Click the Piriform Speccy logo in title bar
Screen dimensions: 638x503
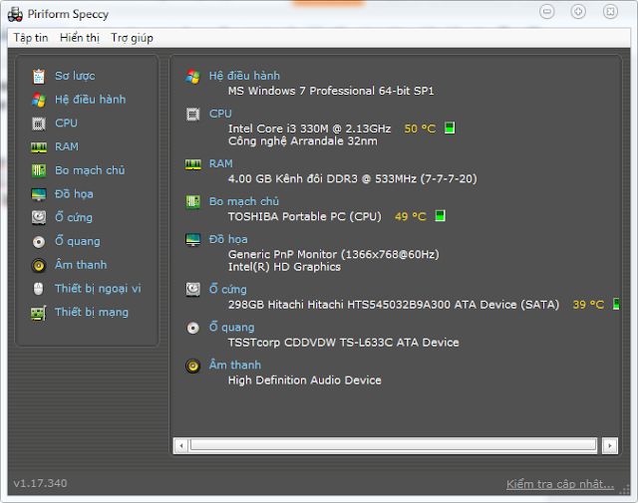coord(15,14)
